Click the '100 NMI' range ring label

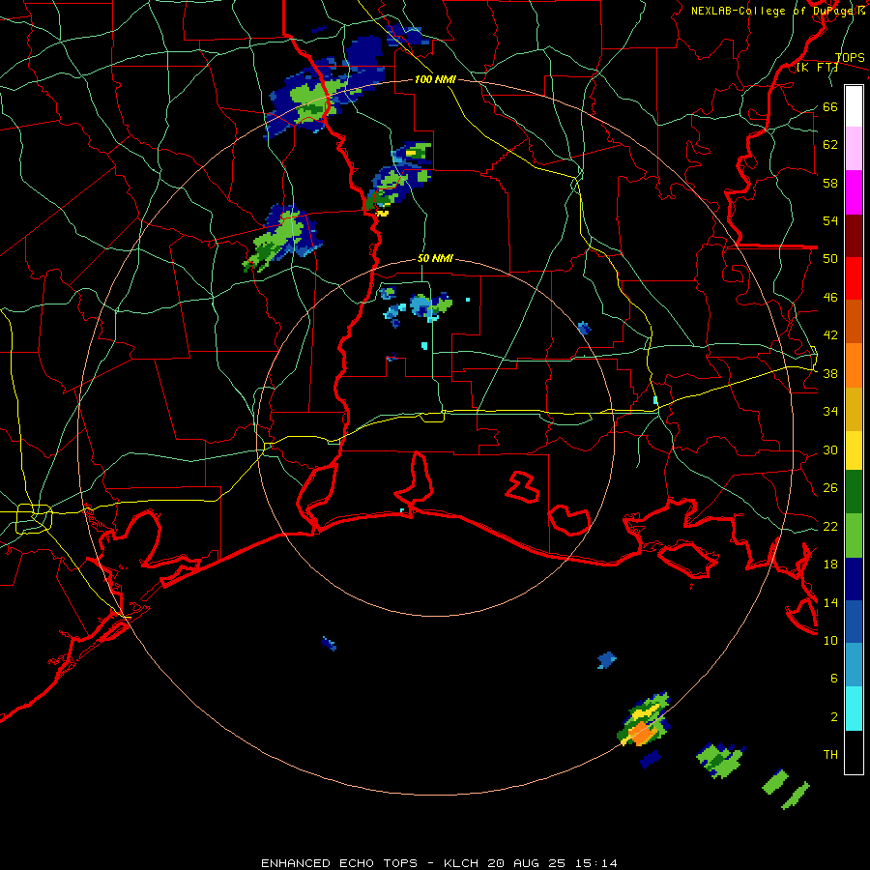435,79
